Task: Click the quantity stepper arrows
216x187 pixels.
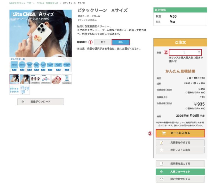Action: click(199, 52)
